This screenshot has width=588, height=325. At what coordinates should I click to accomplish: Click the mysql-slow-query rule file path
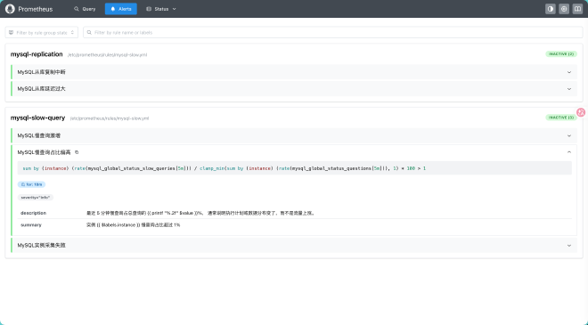click(x=110, y=118)
